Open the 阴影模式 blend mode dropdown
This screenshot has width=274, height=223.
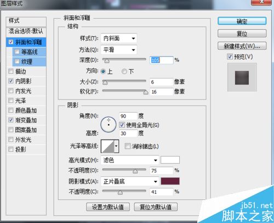[x=130, y=181]
